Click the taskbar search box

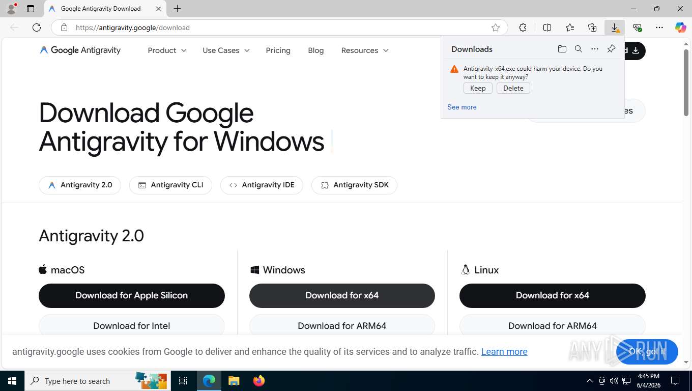click(97, 381)
